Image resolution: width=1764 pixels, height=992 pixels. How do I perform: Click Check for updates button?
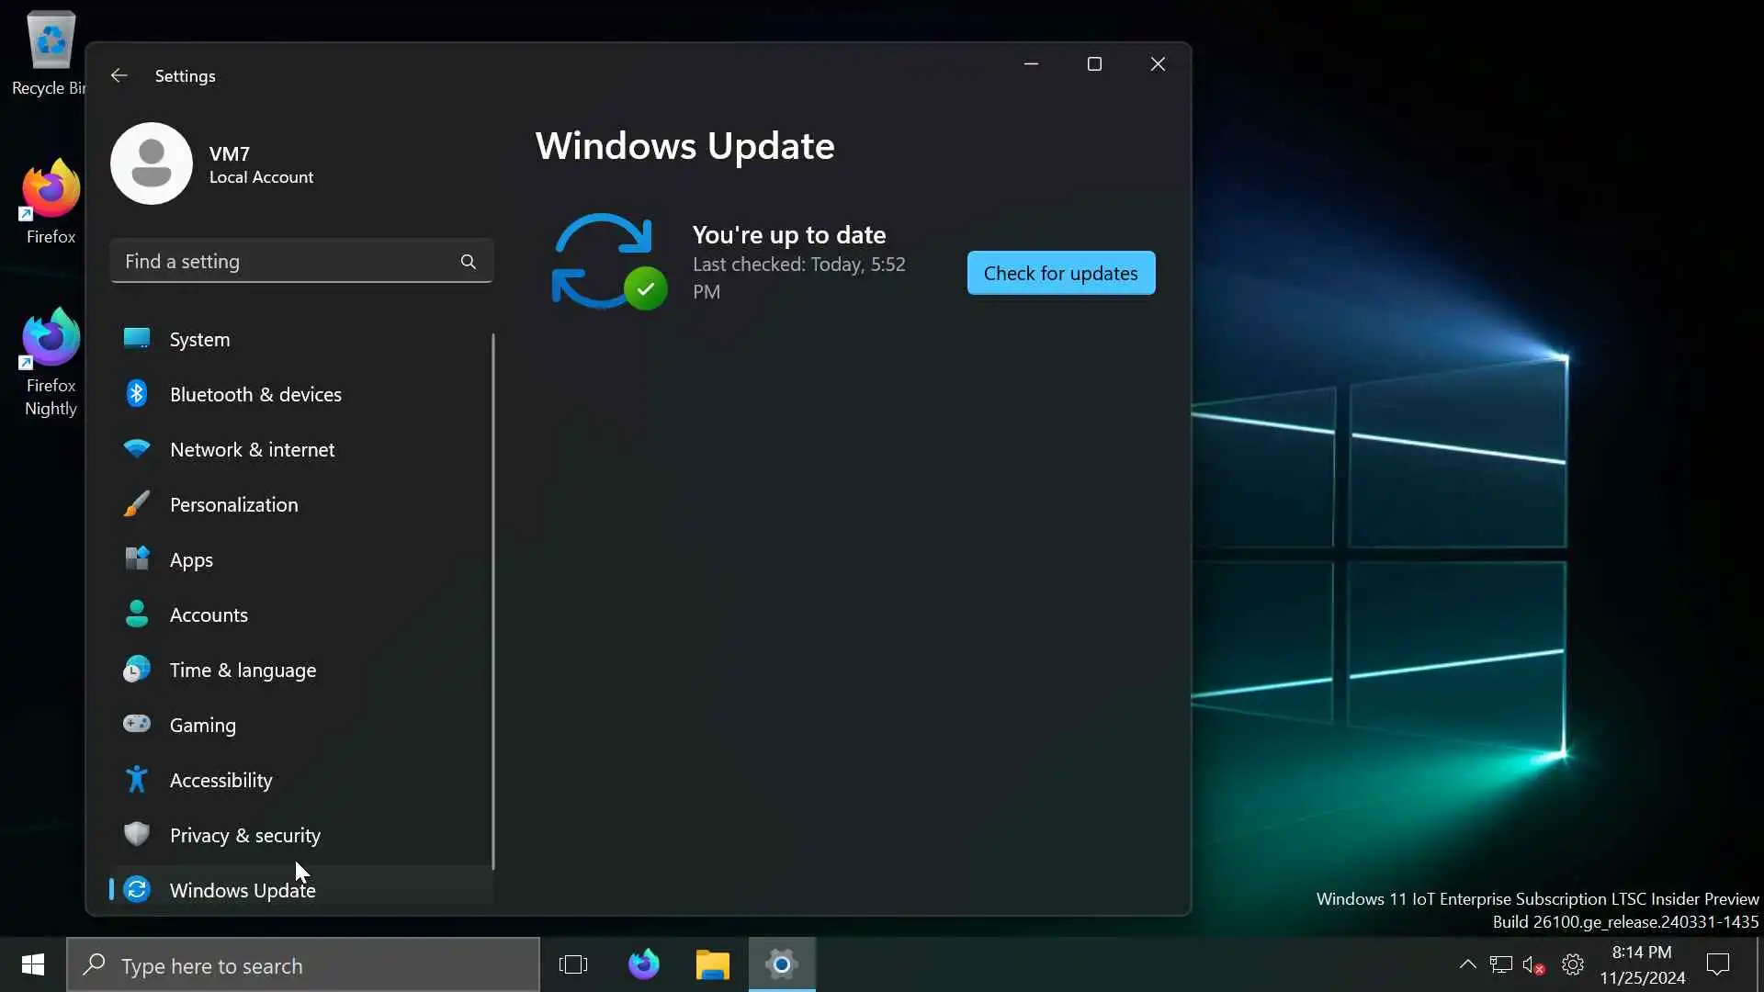[x=1060, y=273]
